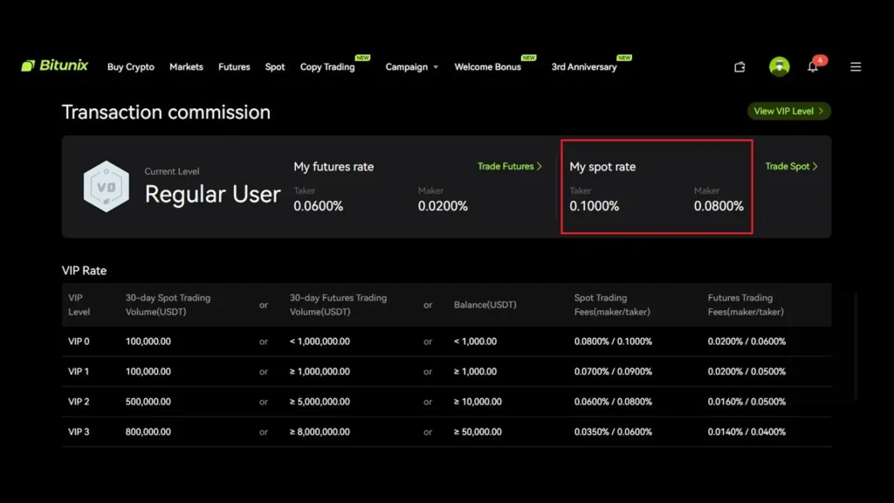Open the notifications bell

tap(813, 67)
